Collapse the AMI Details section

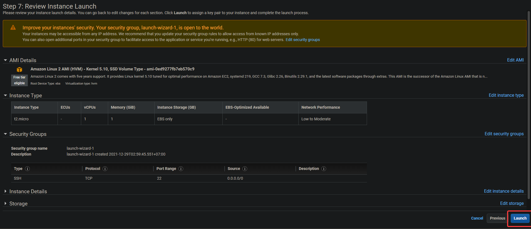(5, 60)
